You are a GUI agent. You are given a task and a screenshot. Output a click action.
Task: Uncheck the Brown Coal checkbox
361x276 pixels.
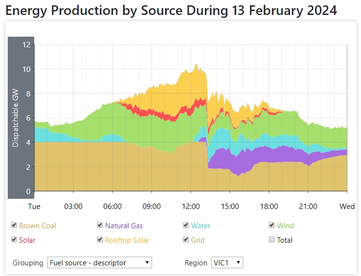pos(14,225)
